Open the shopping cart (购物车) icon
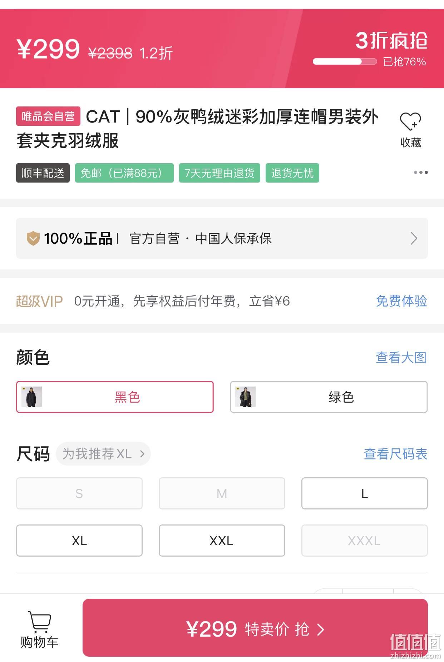This screenshot has height=662, width=444. coord(39,622)
